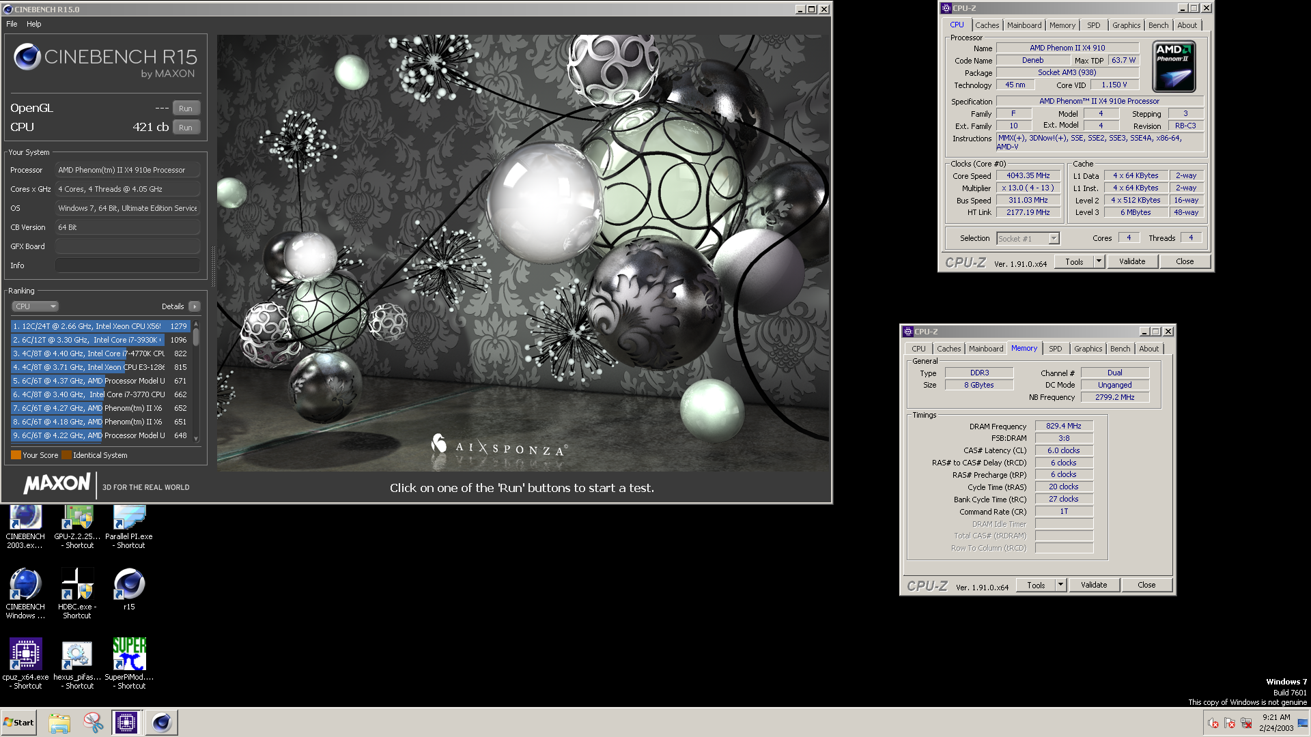Open the SuperPiMod desktop shortcut

tap(129, 663)
